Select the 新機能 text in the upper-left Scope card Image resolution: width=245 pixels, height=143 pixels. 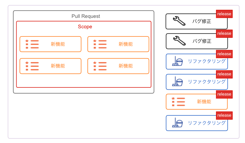58,44
